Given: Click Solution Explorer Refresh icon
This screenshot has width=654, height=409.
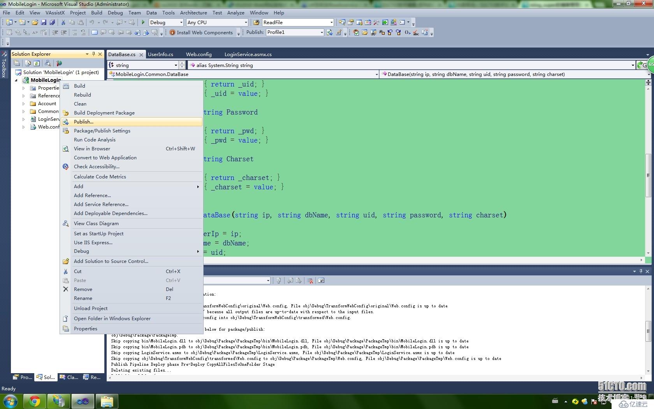Looking at the screenshot, I should [37, 63].
